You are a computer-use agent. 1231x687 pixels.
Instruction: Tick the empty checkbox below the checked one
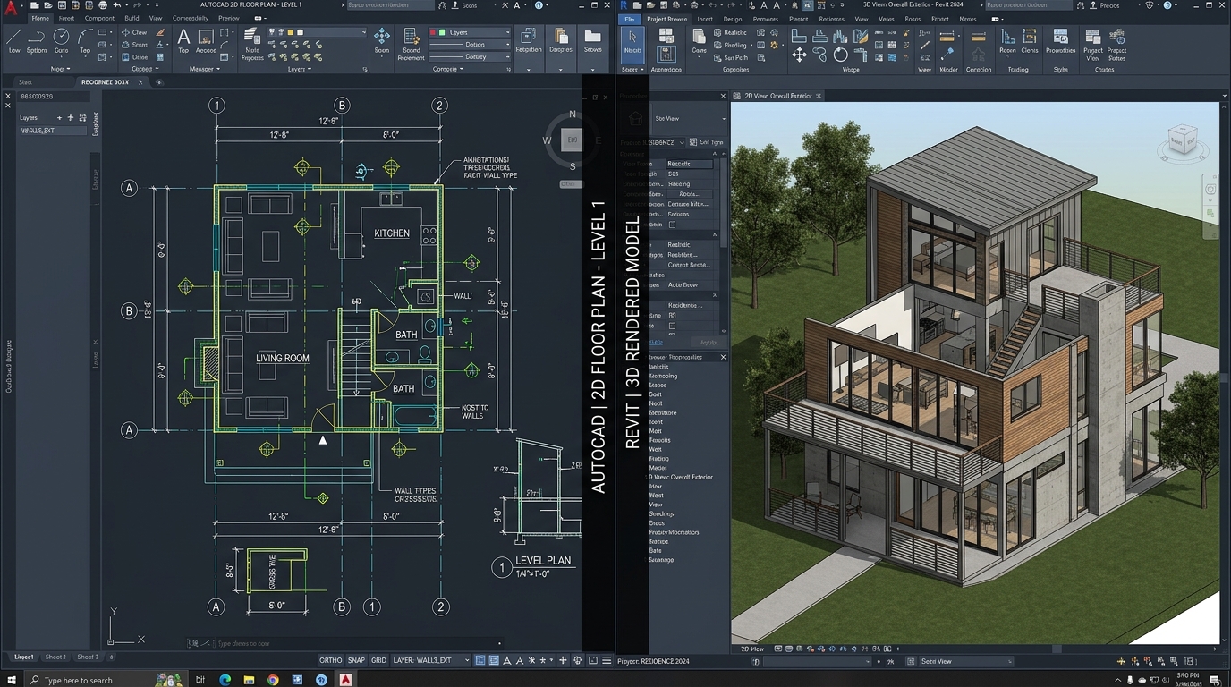coord(672,327)
